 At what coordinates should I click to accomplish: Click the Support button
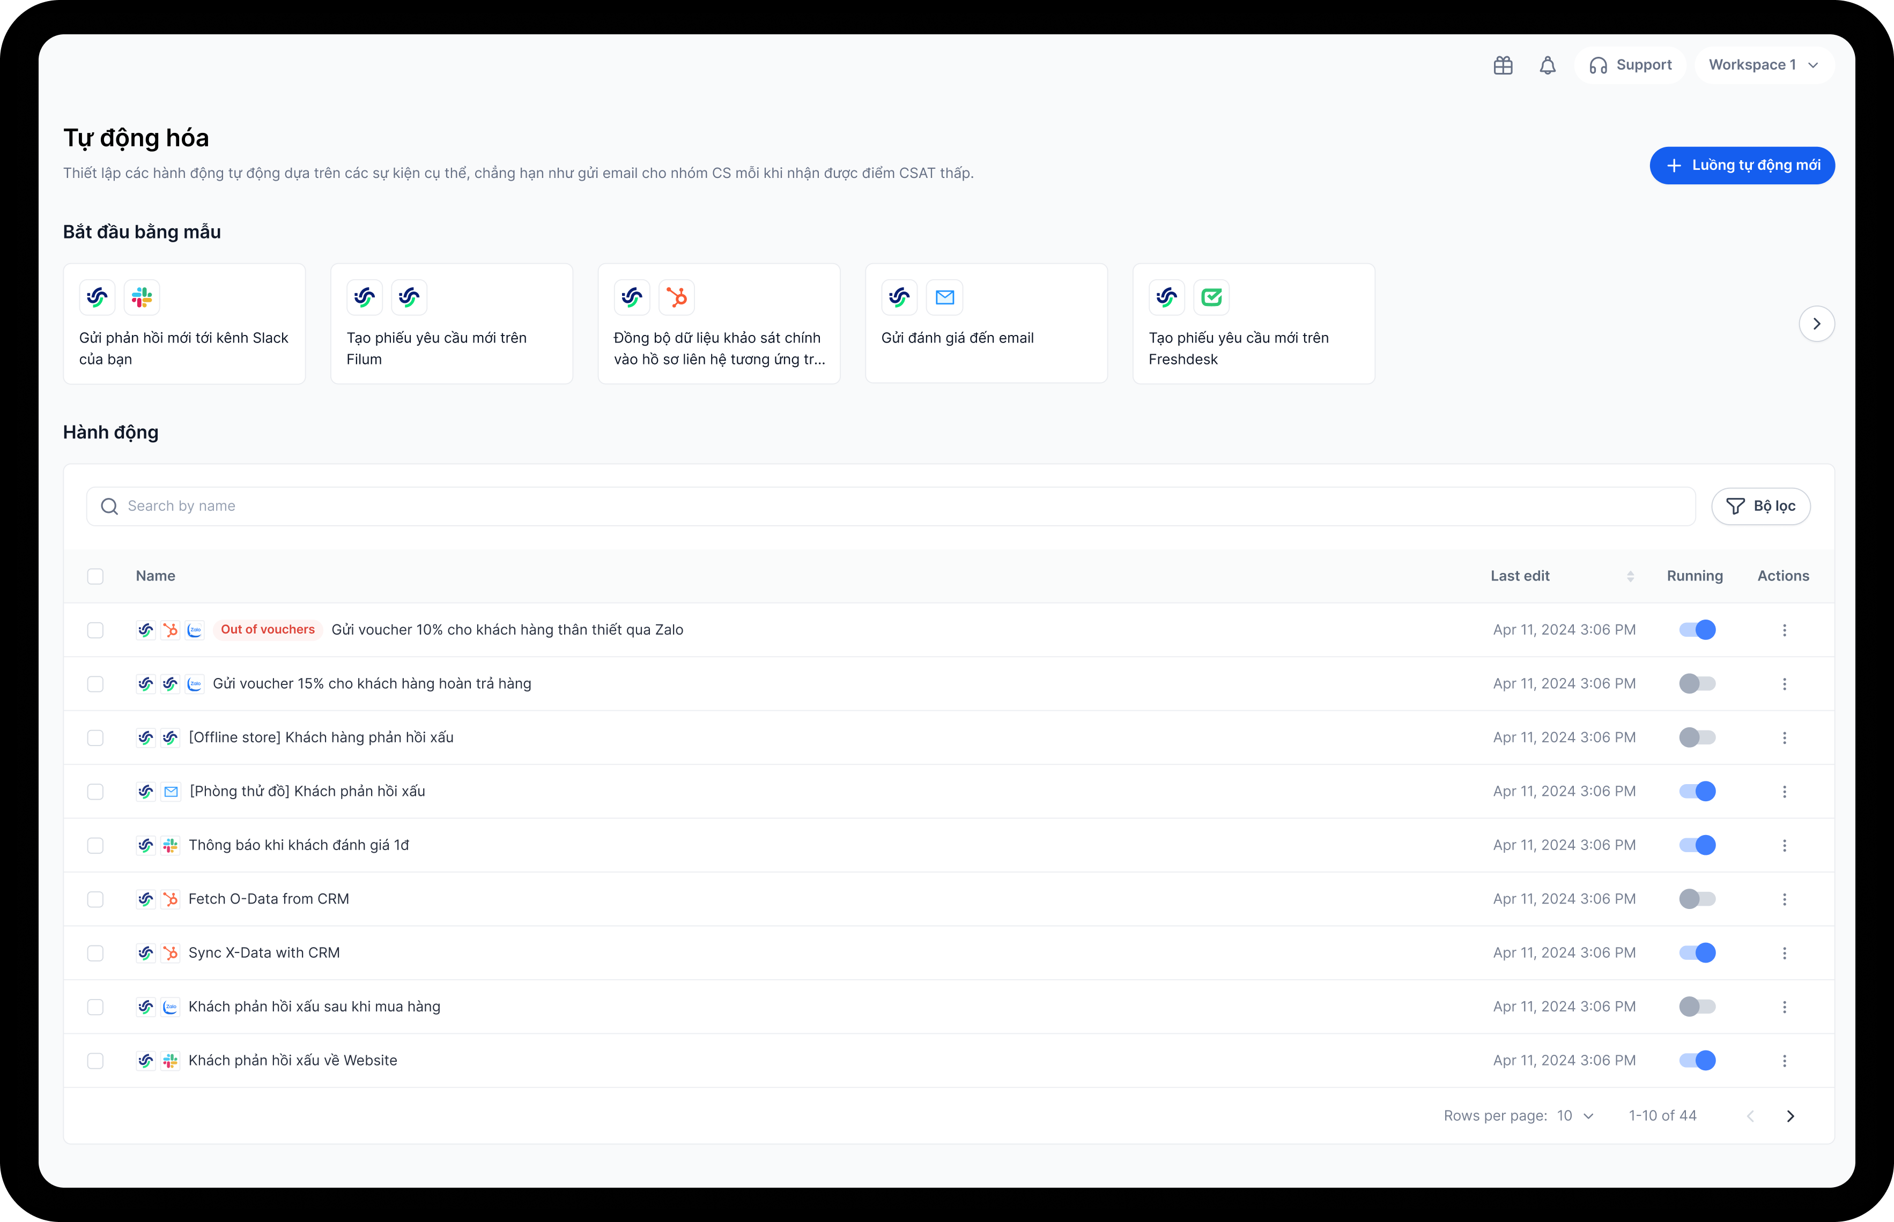(1630, 65)
